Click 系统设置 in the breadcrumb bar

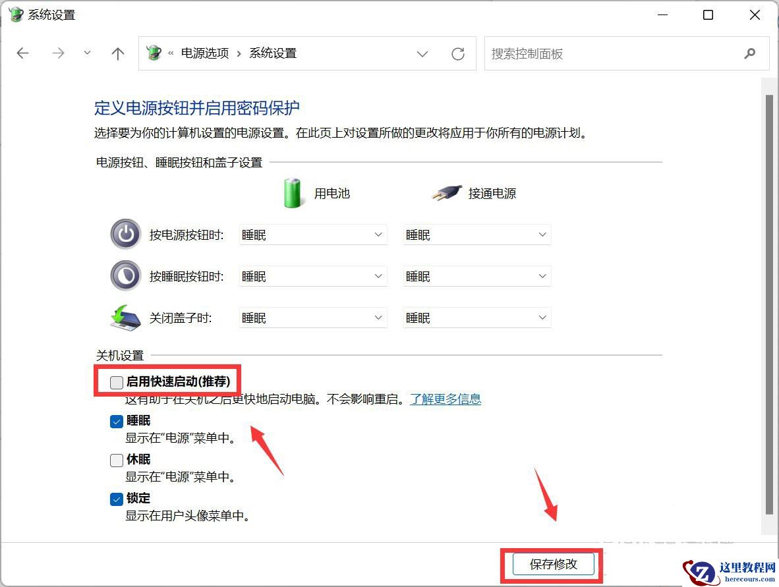click(x=272, y=53)
